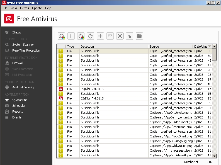Sort by the Source column header
This screenshot has height=165, width=221.
(170, 47)
